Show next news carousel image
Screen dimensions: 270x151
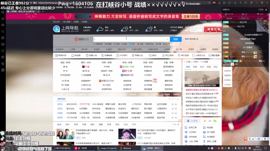218,79
